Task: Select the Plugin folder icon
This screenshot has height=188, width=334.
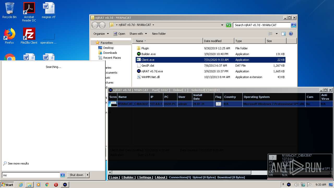Action: coord(139,48)
